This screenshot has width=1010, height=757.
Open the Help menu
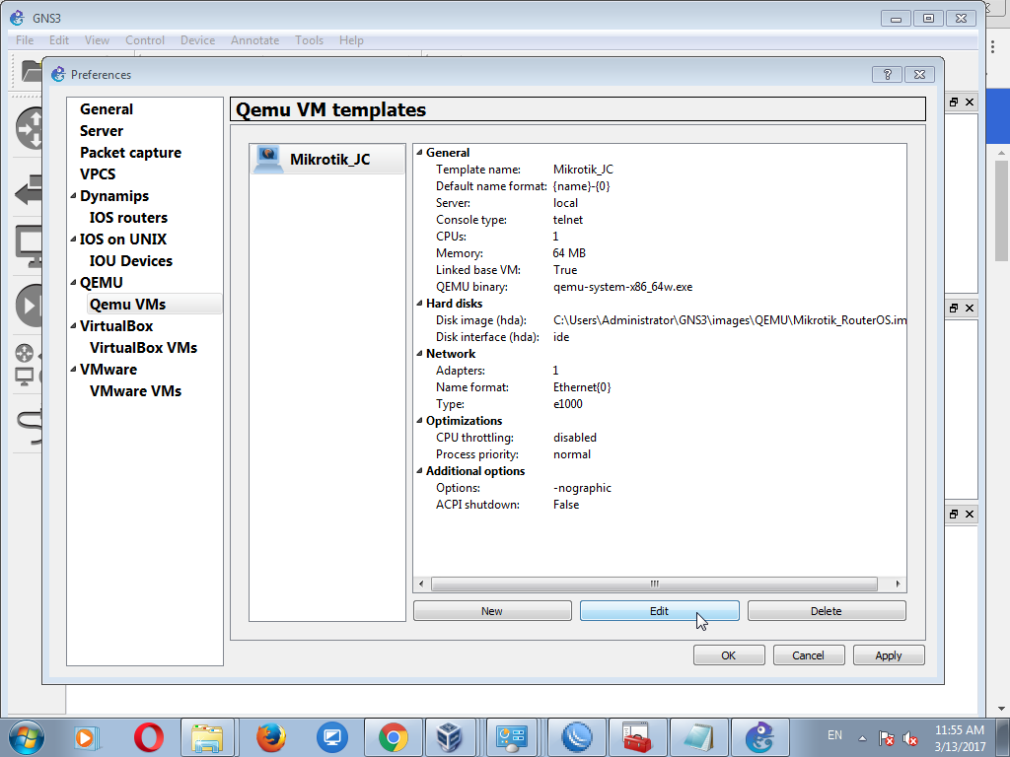(x=351, y=39)
